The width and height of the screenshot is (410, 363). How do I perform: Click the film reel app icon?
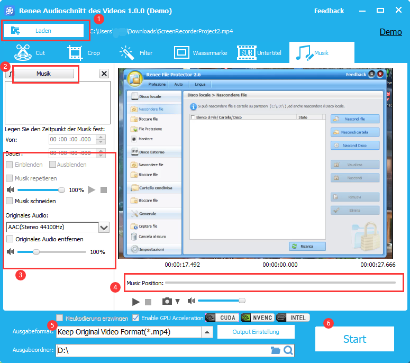(x=10, y=11)
